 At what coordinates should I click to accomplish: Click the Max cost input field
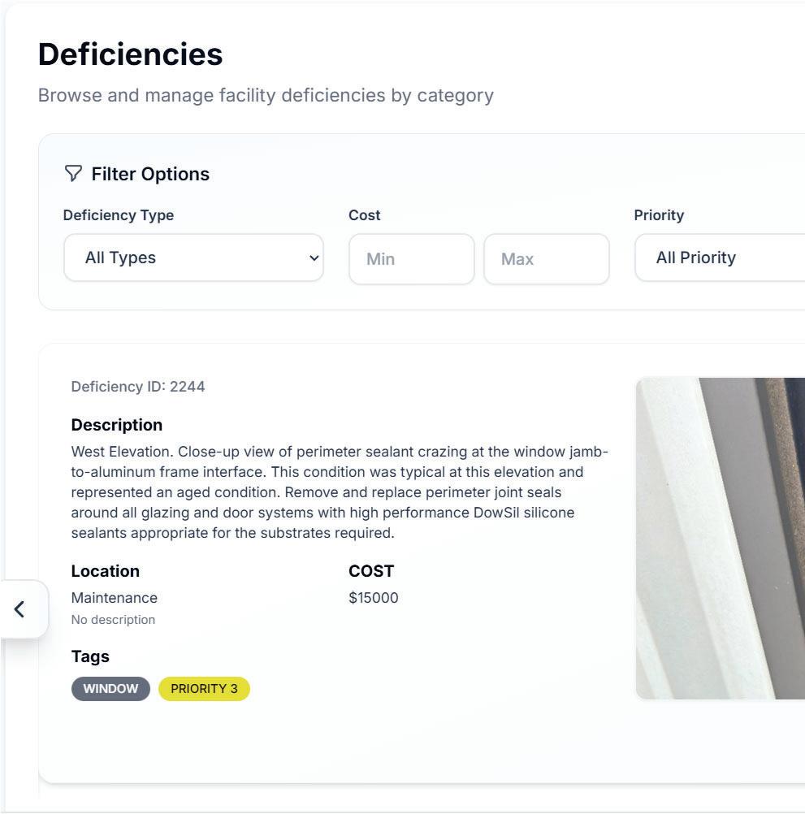click(x=546, y=259)
